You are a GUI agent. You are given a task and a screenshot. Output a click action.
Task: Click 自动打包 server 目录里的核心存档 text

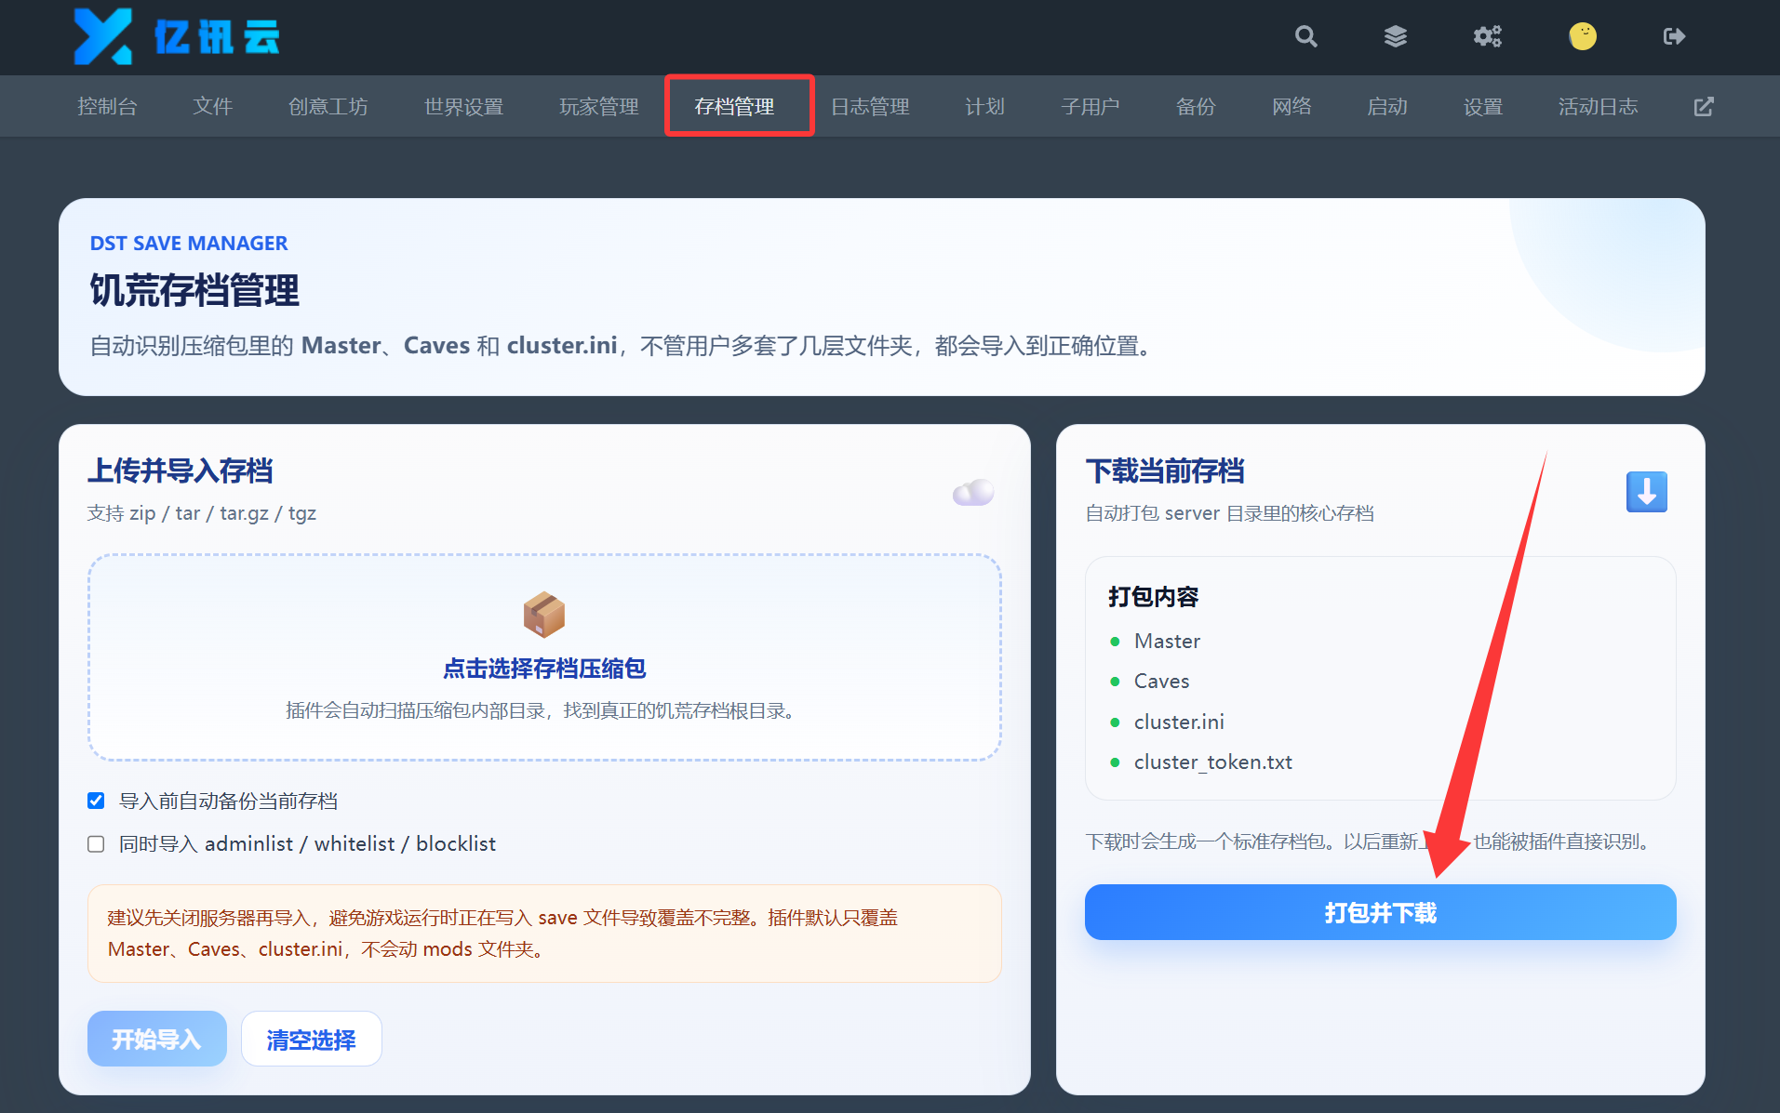tap(1229, 513)
